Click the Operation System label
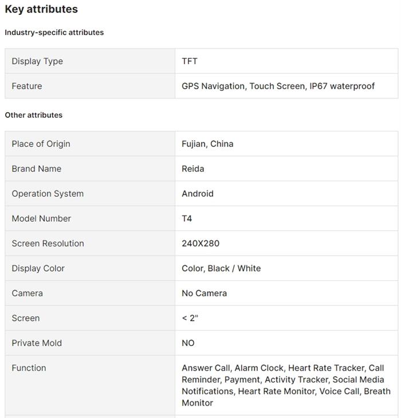 point(48,194)
